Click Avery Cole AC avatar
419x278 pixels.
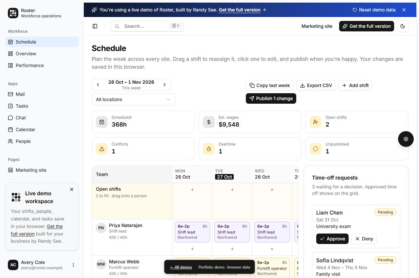click(13, 265)
